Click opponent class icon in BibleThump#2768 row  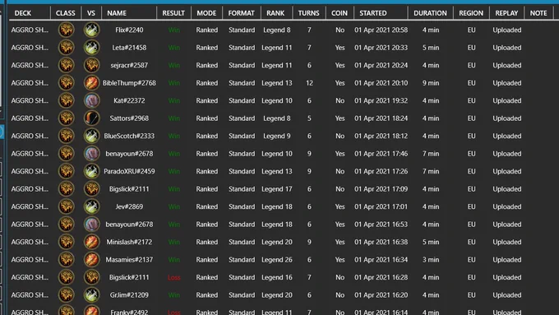91,83
